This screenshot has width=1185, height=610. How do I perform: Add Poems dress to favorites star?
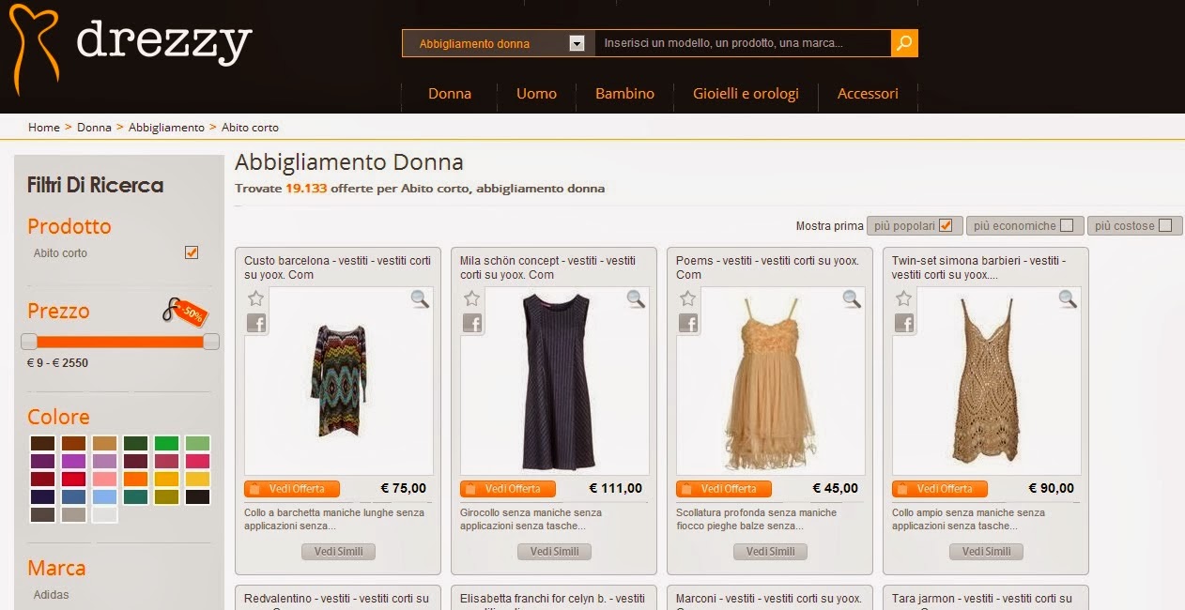(x=688, y=298)
